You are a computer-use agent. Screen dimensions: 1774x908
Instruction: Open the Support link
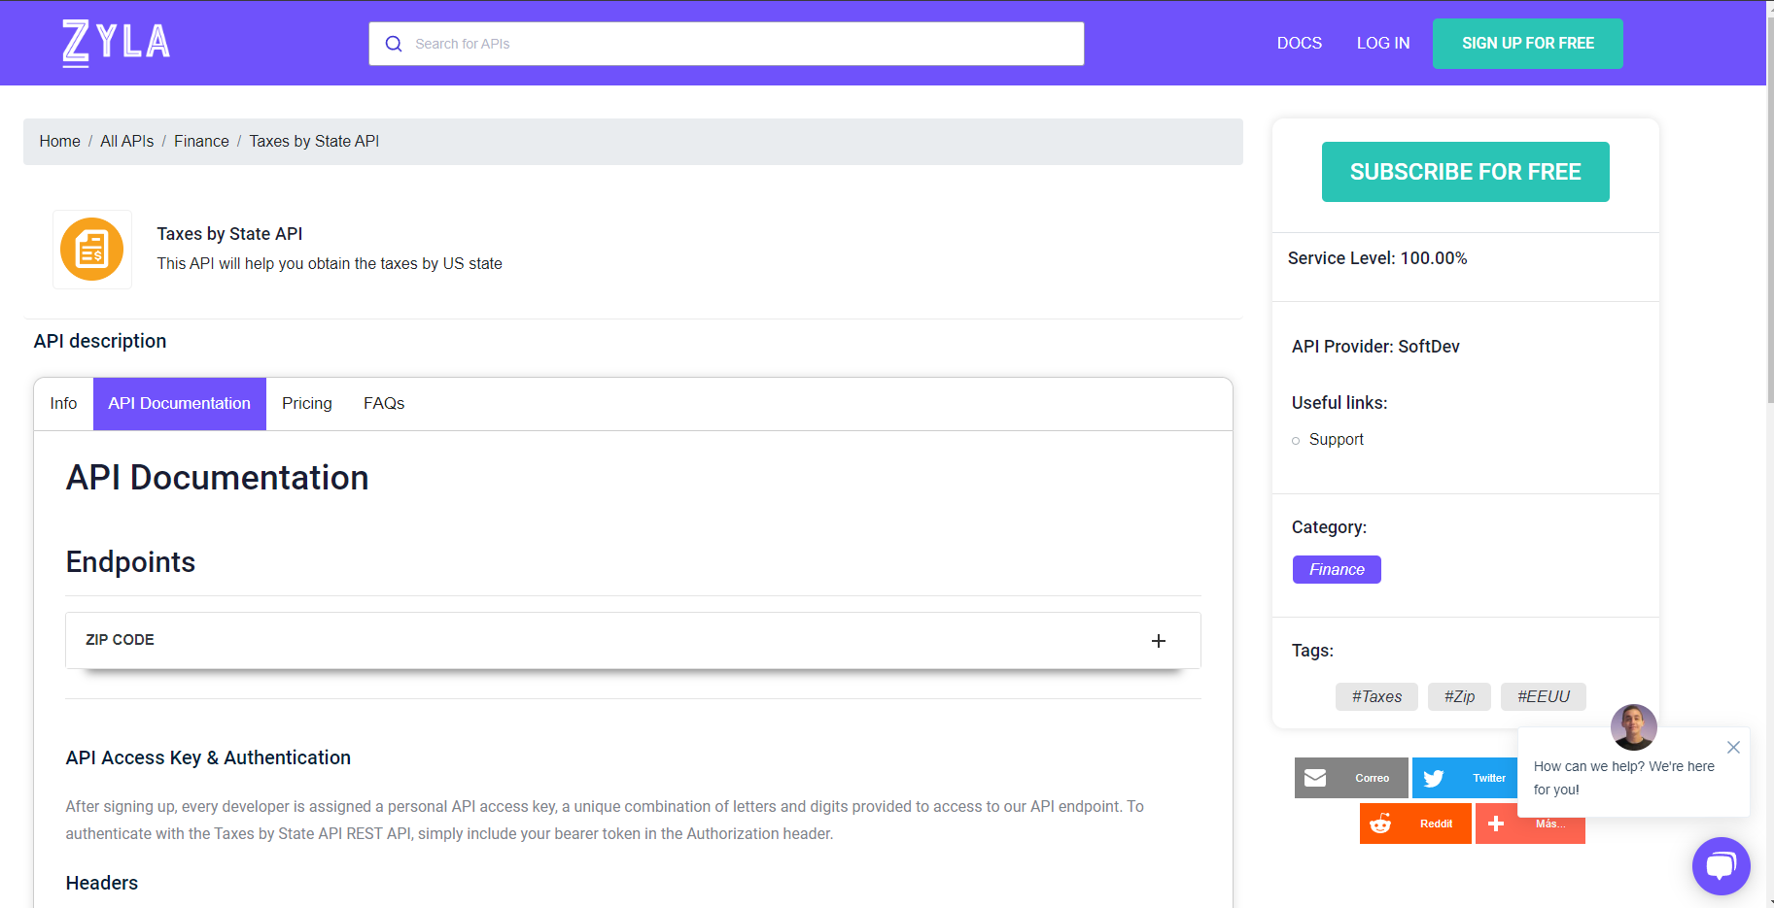pyautogui.click(x=1336, y=439)
